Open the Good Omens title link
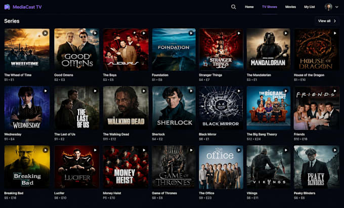This screenshot has width=344, height=208. (64, 75)
